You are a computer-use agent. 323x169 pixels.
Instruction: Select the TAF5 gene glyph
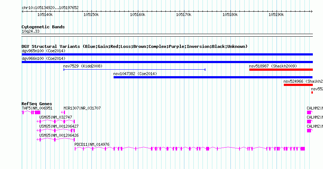pos(31,112)
